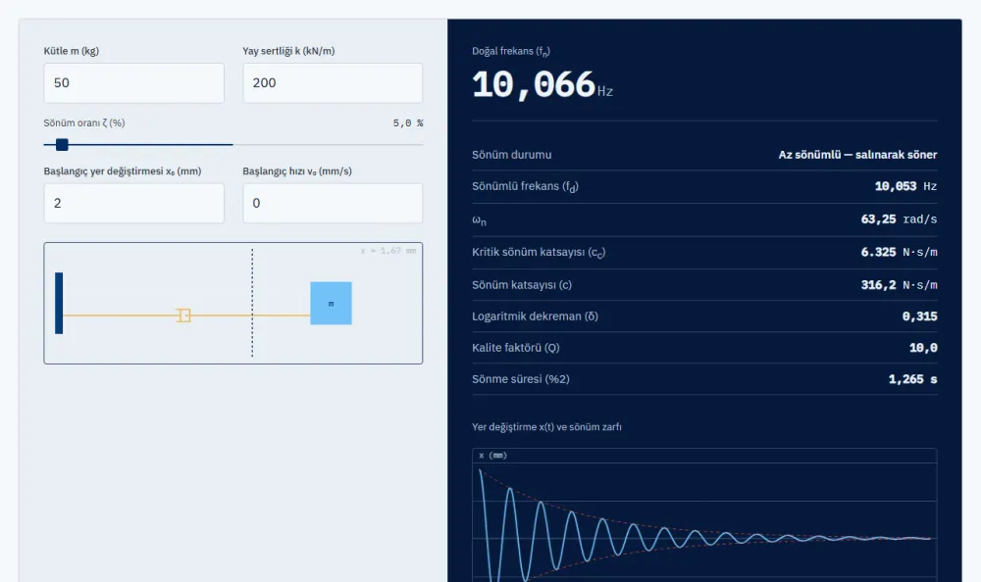
Task: Select the Başlangıç yer değiştirmesi input box
Action: point(133,203)
